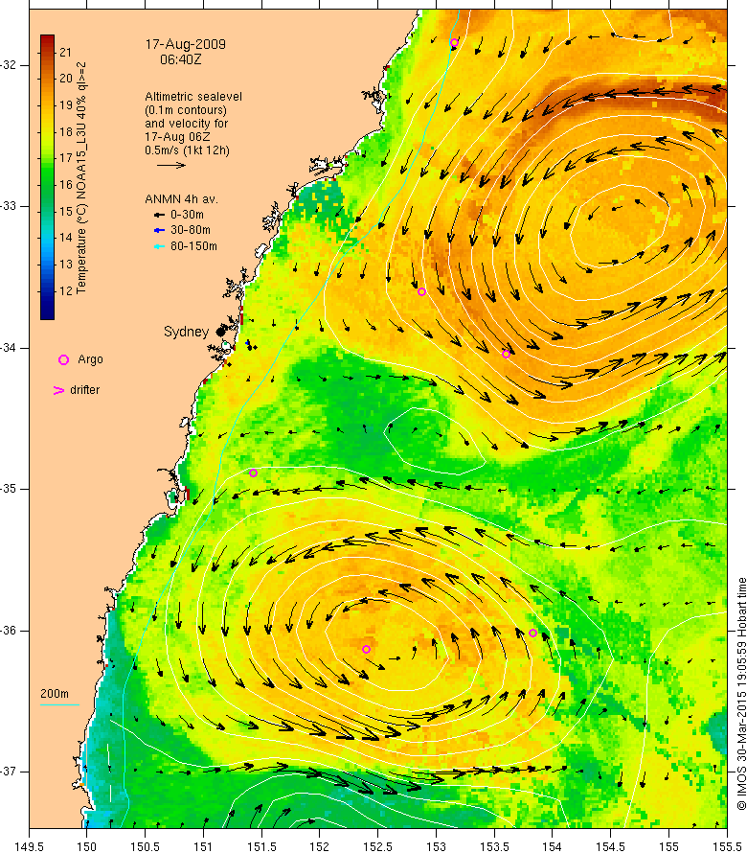Screen dimensions: 747x853
Task: Click the 152.5 longitude axis label
Action: 378,846
